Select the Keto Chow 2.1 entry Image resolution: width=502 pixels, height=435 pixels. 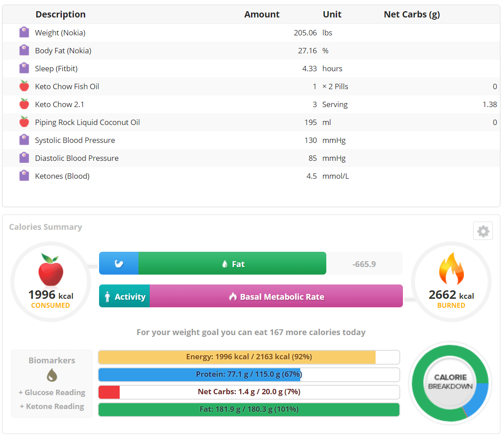[x=60, y=104]
